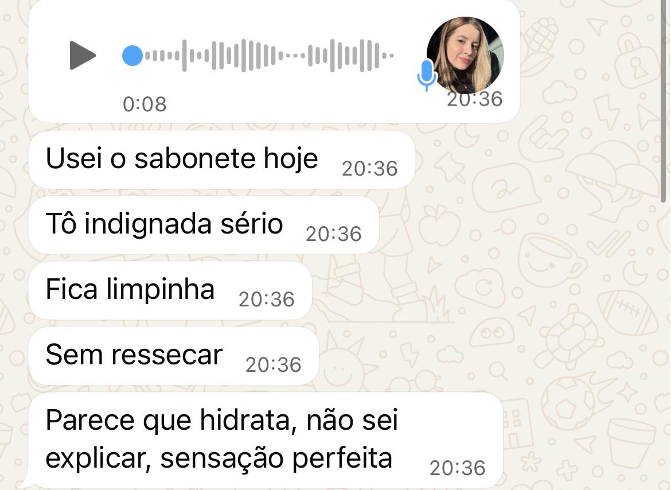Screen dimensions: 671x490
Task: Select the "Parece que hidrata" message bubble
Action: click(x=266, y=440)
